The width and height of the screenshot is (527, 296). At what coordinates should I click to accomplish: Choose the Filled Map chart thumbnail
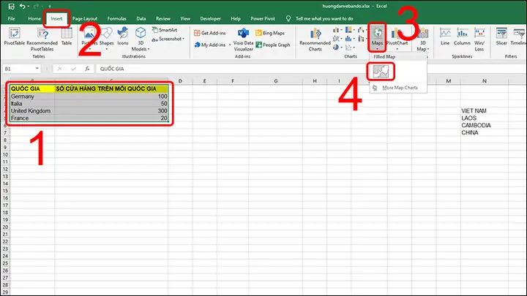[x=381, y=72]
